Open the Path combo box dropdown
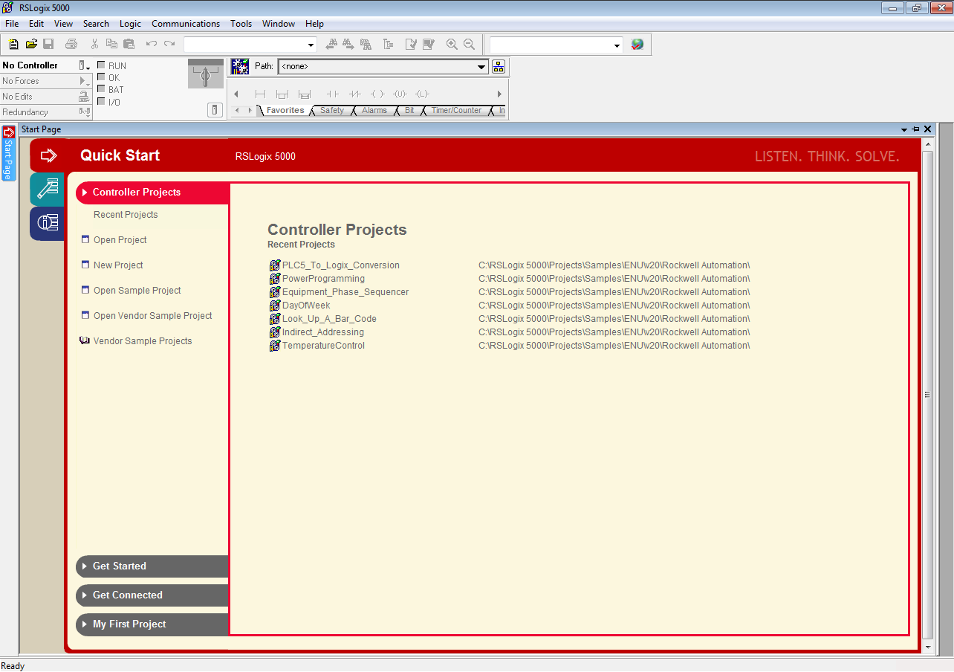Viewport: 954px width, 672px height. (x=481, y=66)
